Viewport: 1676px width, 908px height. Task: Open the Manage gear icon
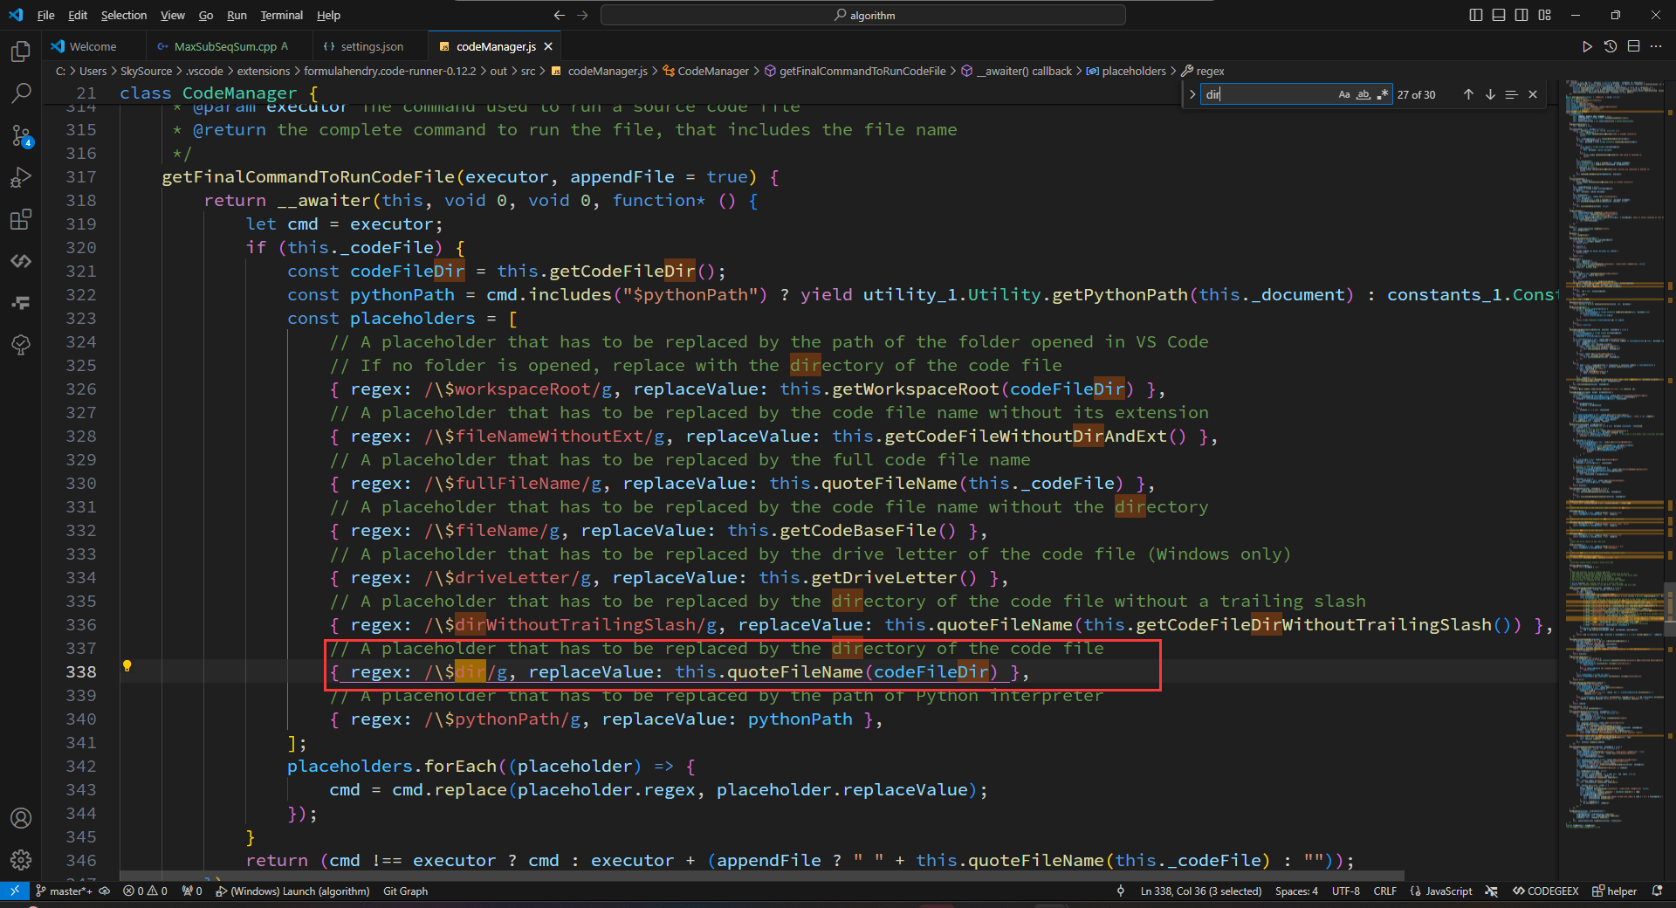pos(21,860)
